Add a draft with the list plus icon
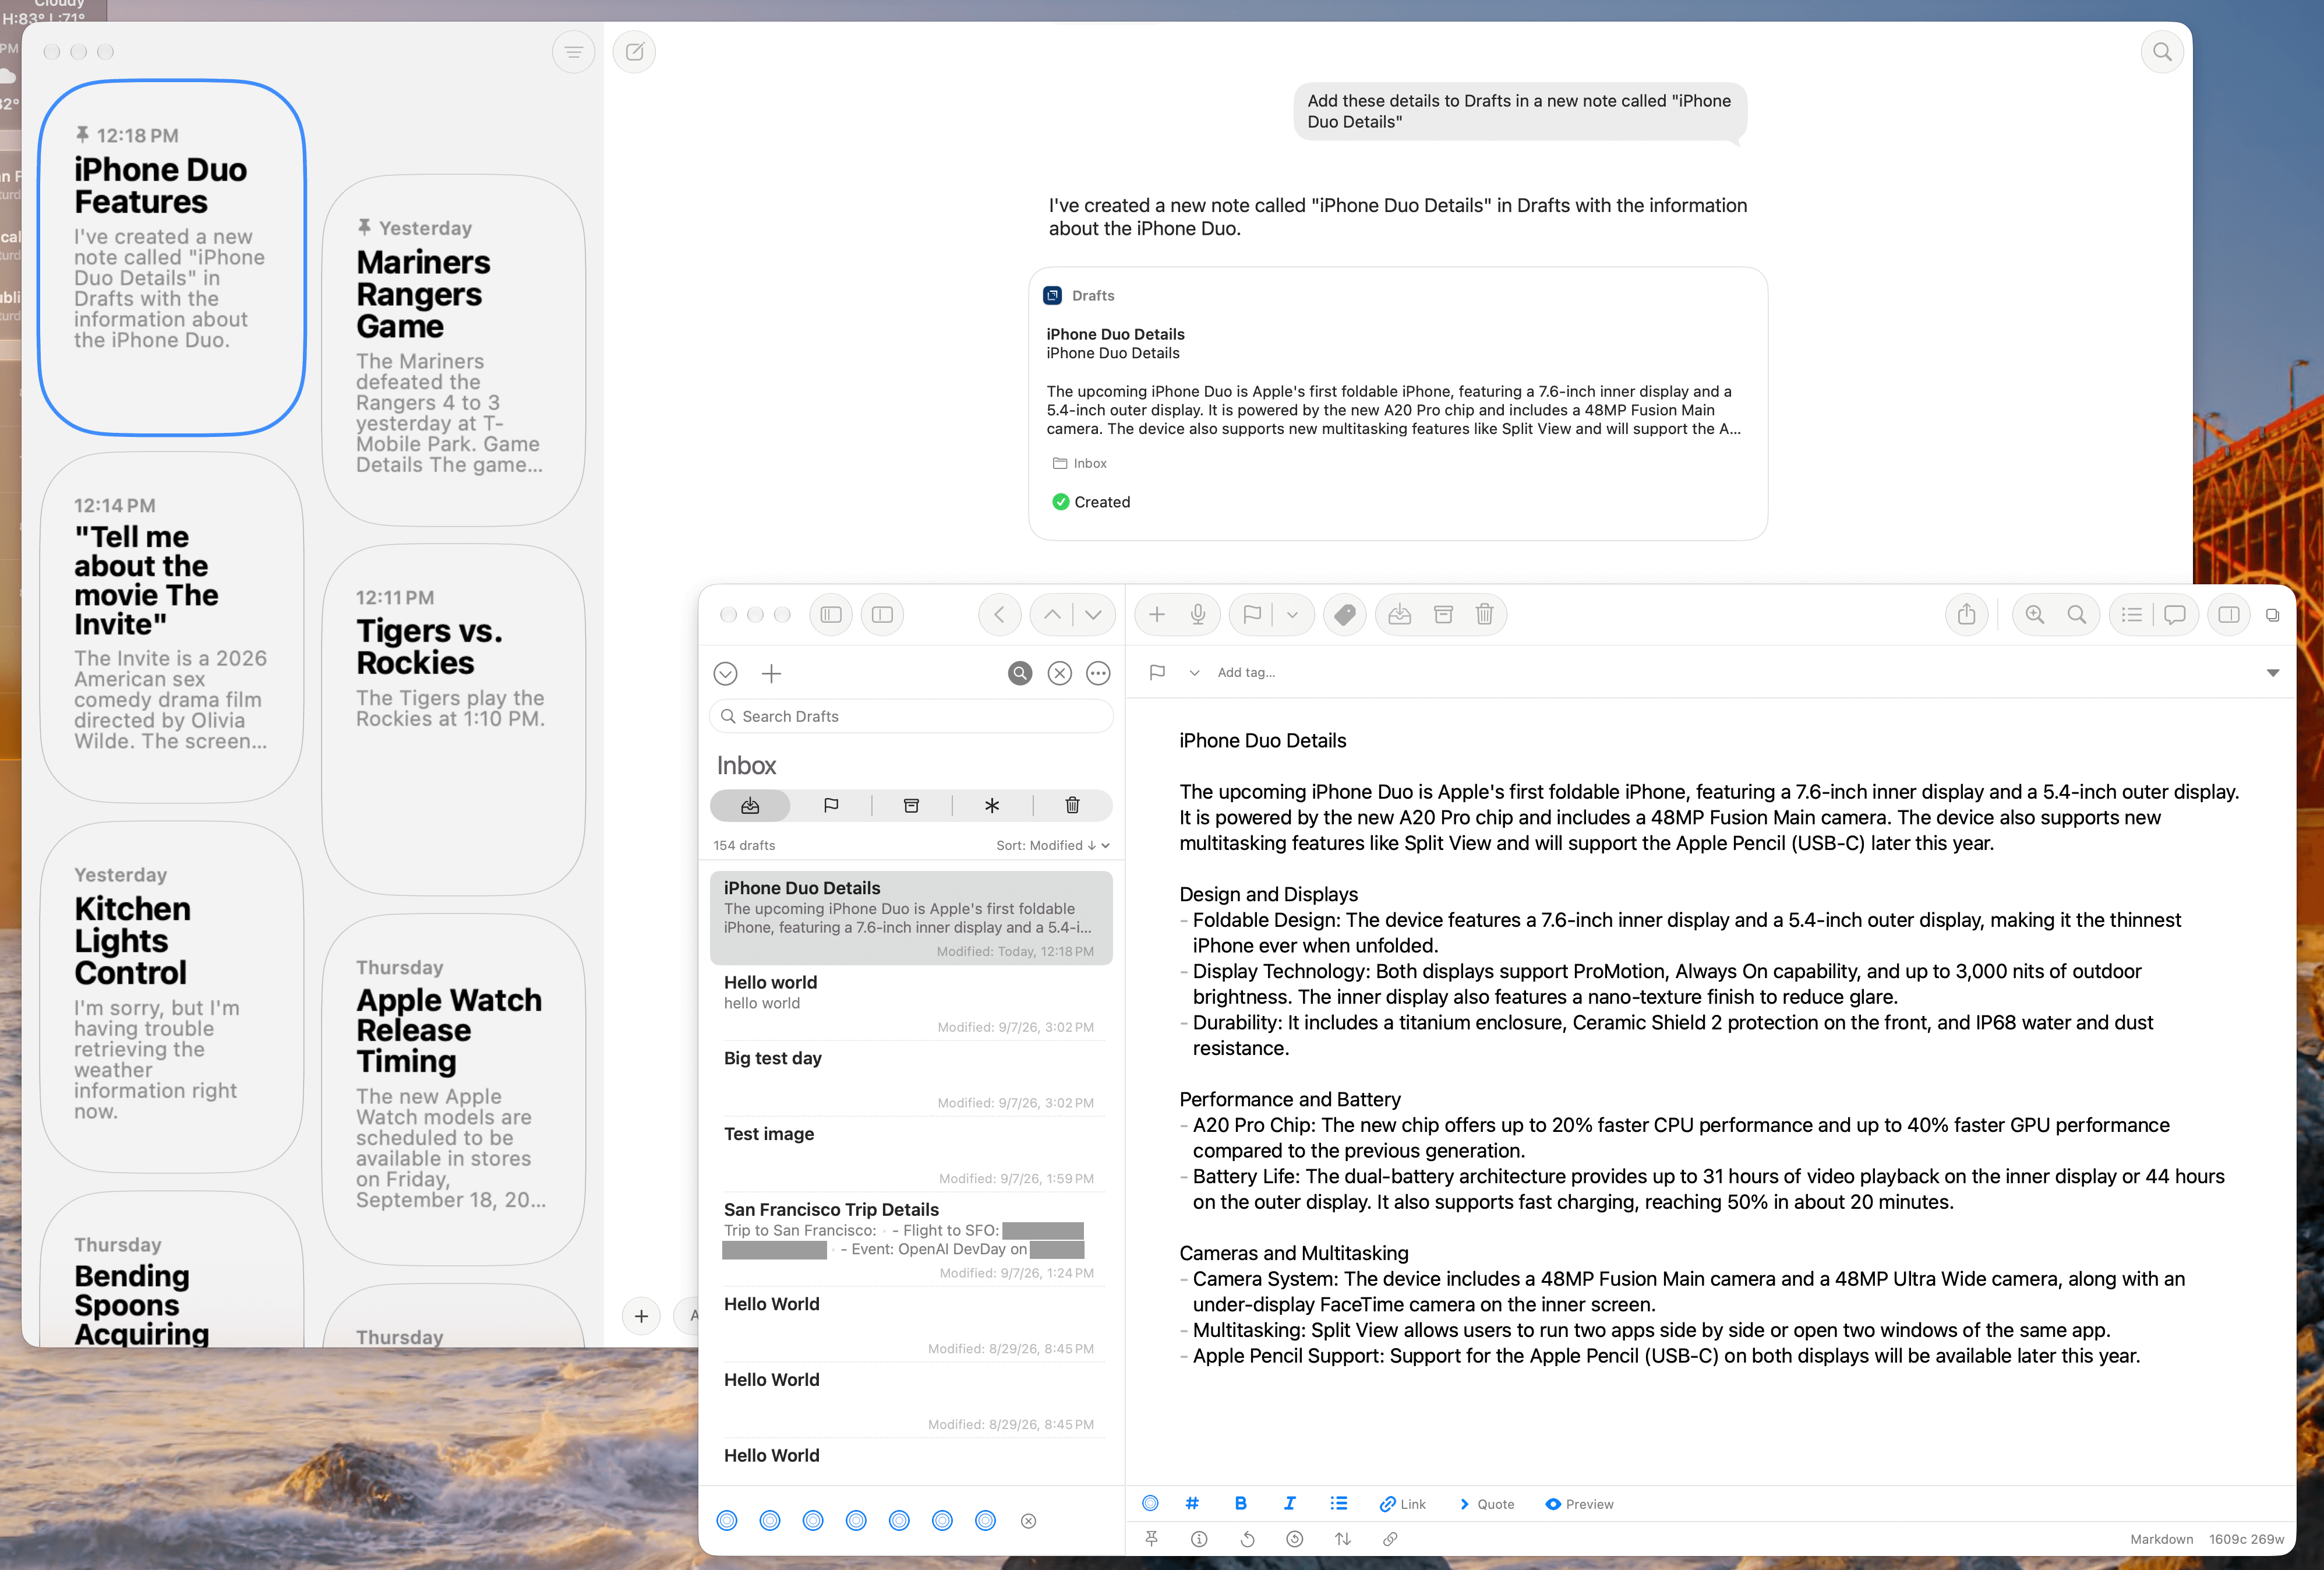The width and height of the screenshot is (2324, 1570). point(772,674)
